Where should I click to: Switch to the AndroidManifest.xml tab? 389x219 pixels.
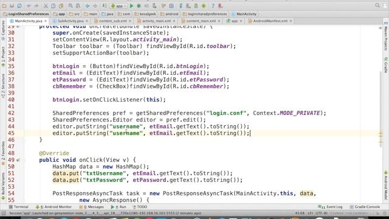point(270,21)
